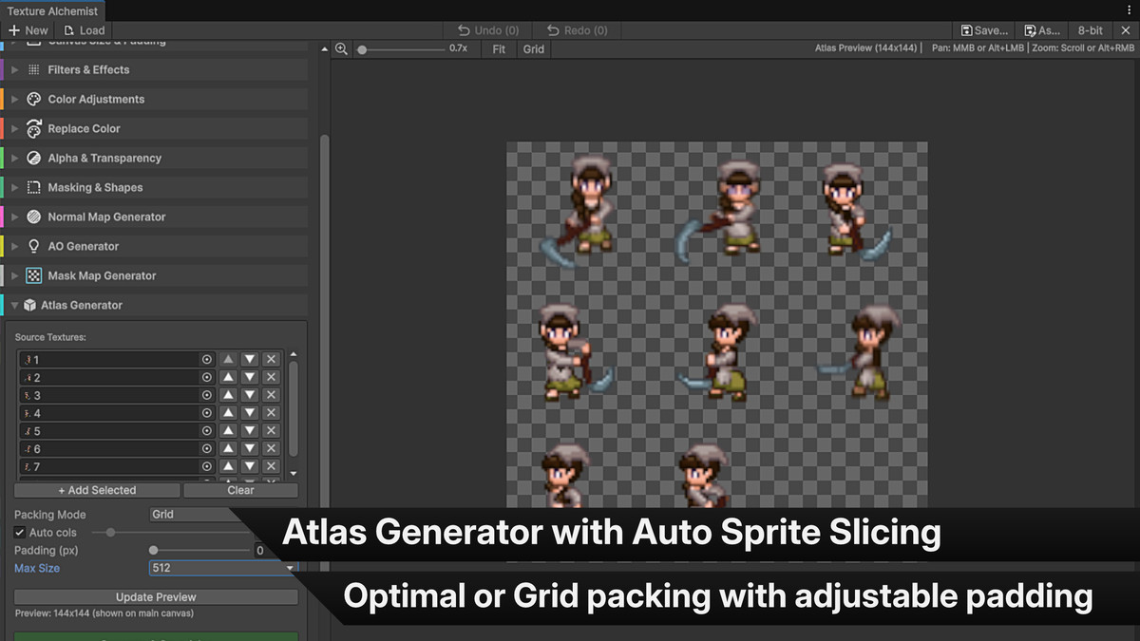Toggle the Grid overlay button
The width and height of the screenshot is (1140, 641).
coord(534,48)
